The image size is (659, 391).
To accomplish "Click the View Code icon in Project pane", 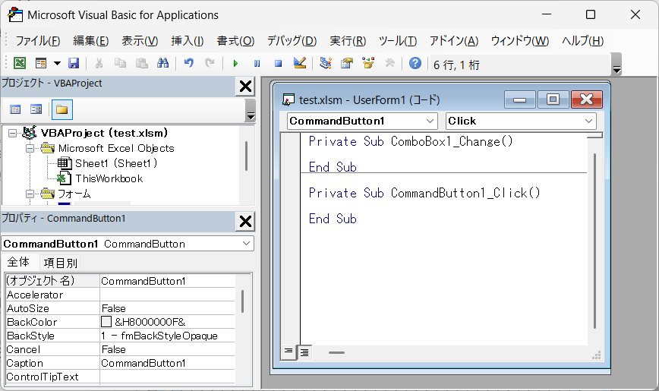I will 15,110.
